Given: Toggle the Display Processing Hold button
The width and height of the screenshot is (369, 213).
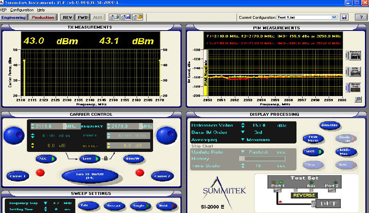Looking at the screenshot, I should (x=346, y=165).
